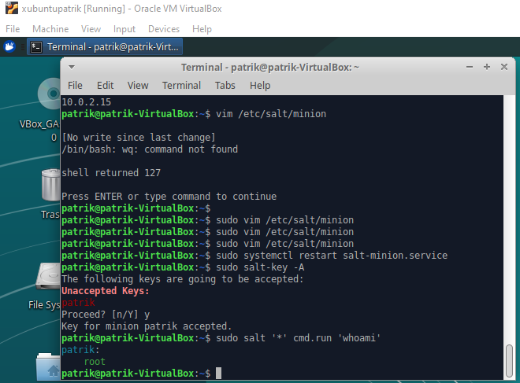This screenshot has height=383, width=520.
Task: Open the VirtualBox Machine menu
Action: click(x=50, y=29)
